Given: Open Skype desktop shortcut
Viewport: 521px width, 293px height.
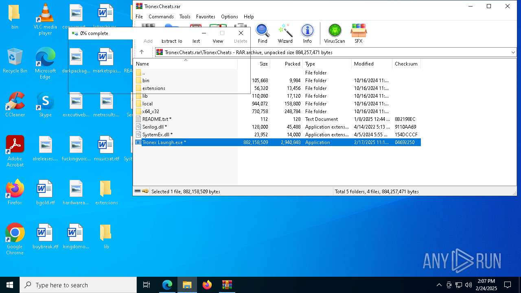Looking at the screenshot, I should point(45,104).
